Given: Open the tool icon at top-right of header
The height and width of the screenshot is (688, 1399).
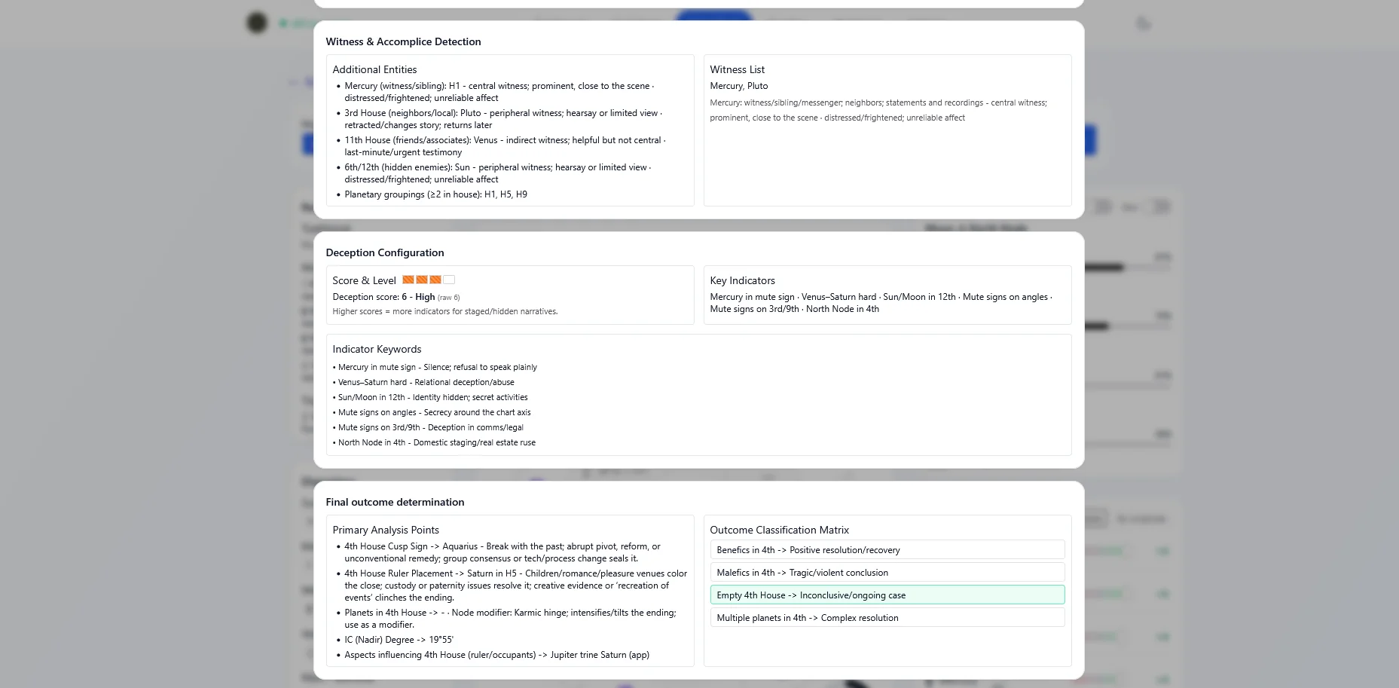Looking at the screenshot, I should click(1143, 24).
